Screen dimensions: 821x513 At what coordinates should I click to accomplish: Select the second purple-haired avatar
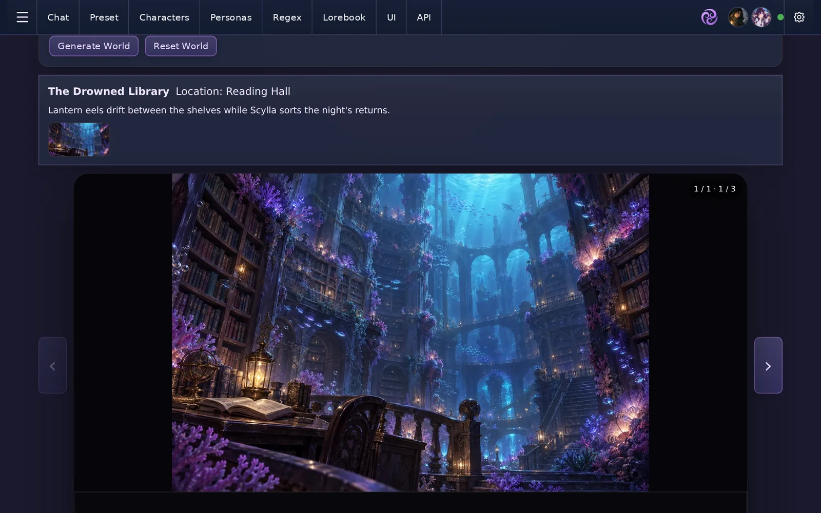coord(761,17)
